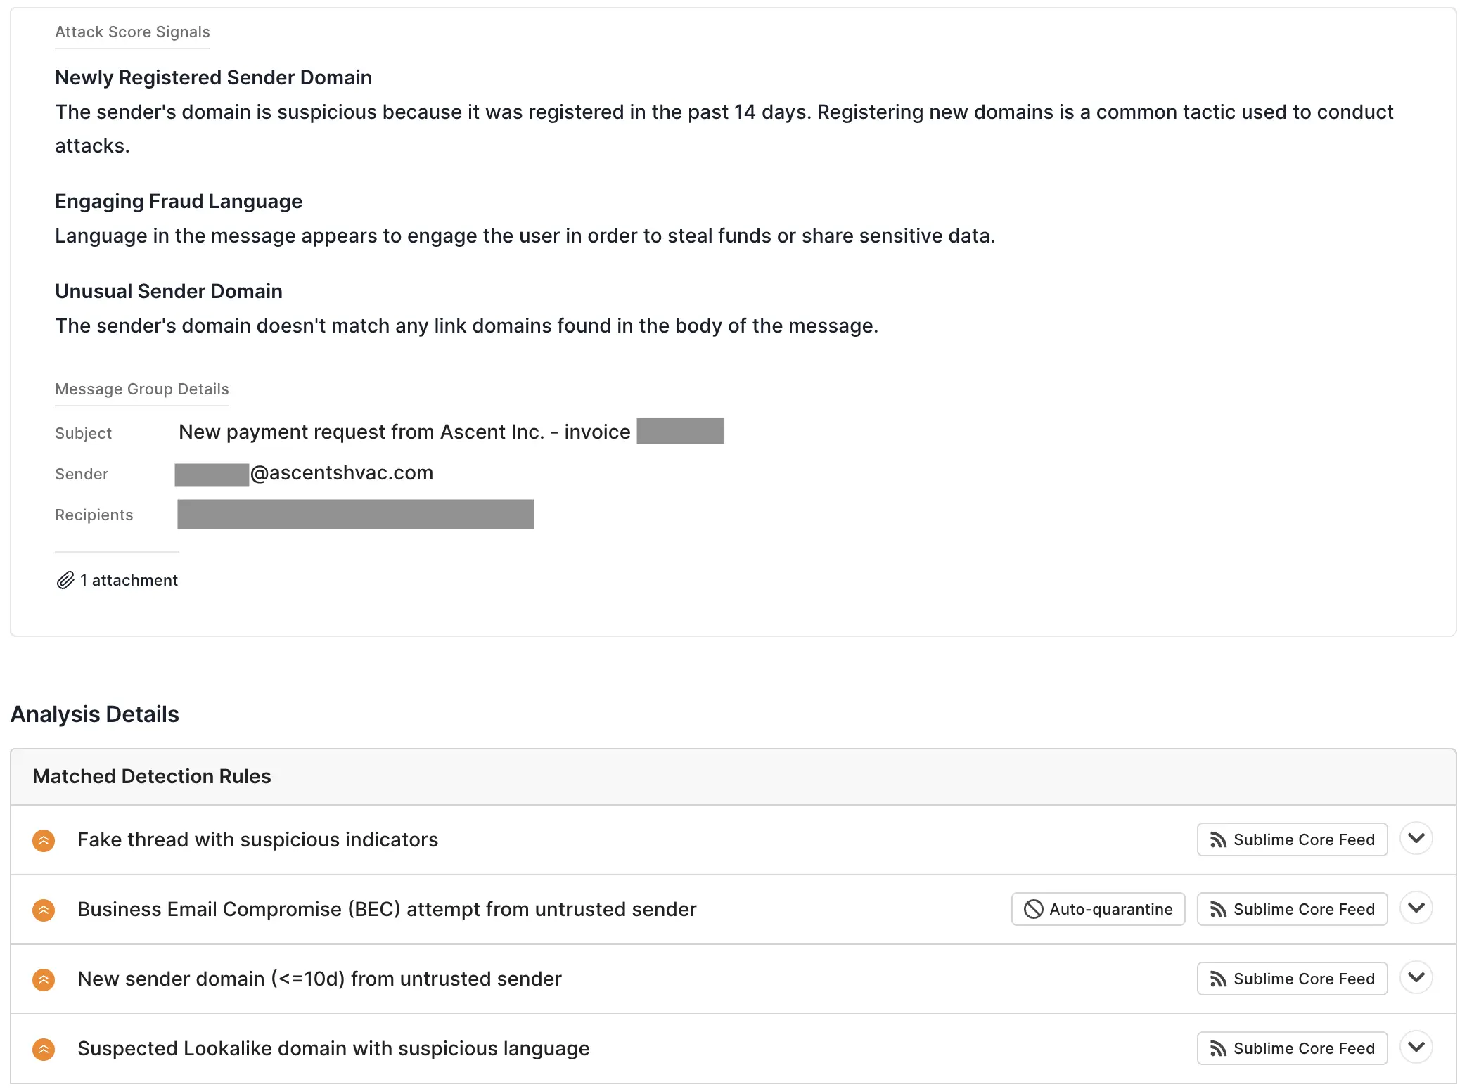Image resolution: width=1467 pixels, height=1089 pixels.
Task: Click severity icon beside New sender domain rule
Action: (x=44, y=979)
